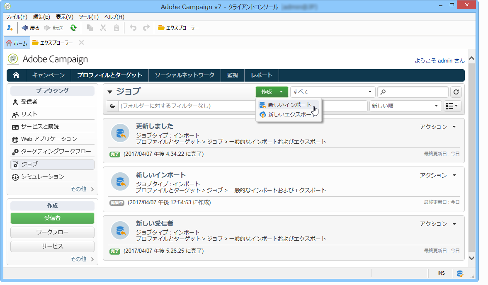488x285 pixels.
Task: Select サービスと購読 in browsing list
Action: 52,127
